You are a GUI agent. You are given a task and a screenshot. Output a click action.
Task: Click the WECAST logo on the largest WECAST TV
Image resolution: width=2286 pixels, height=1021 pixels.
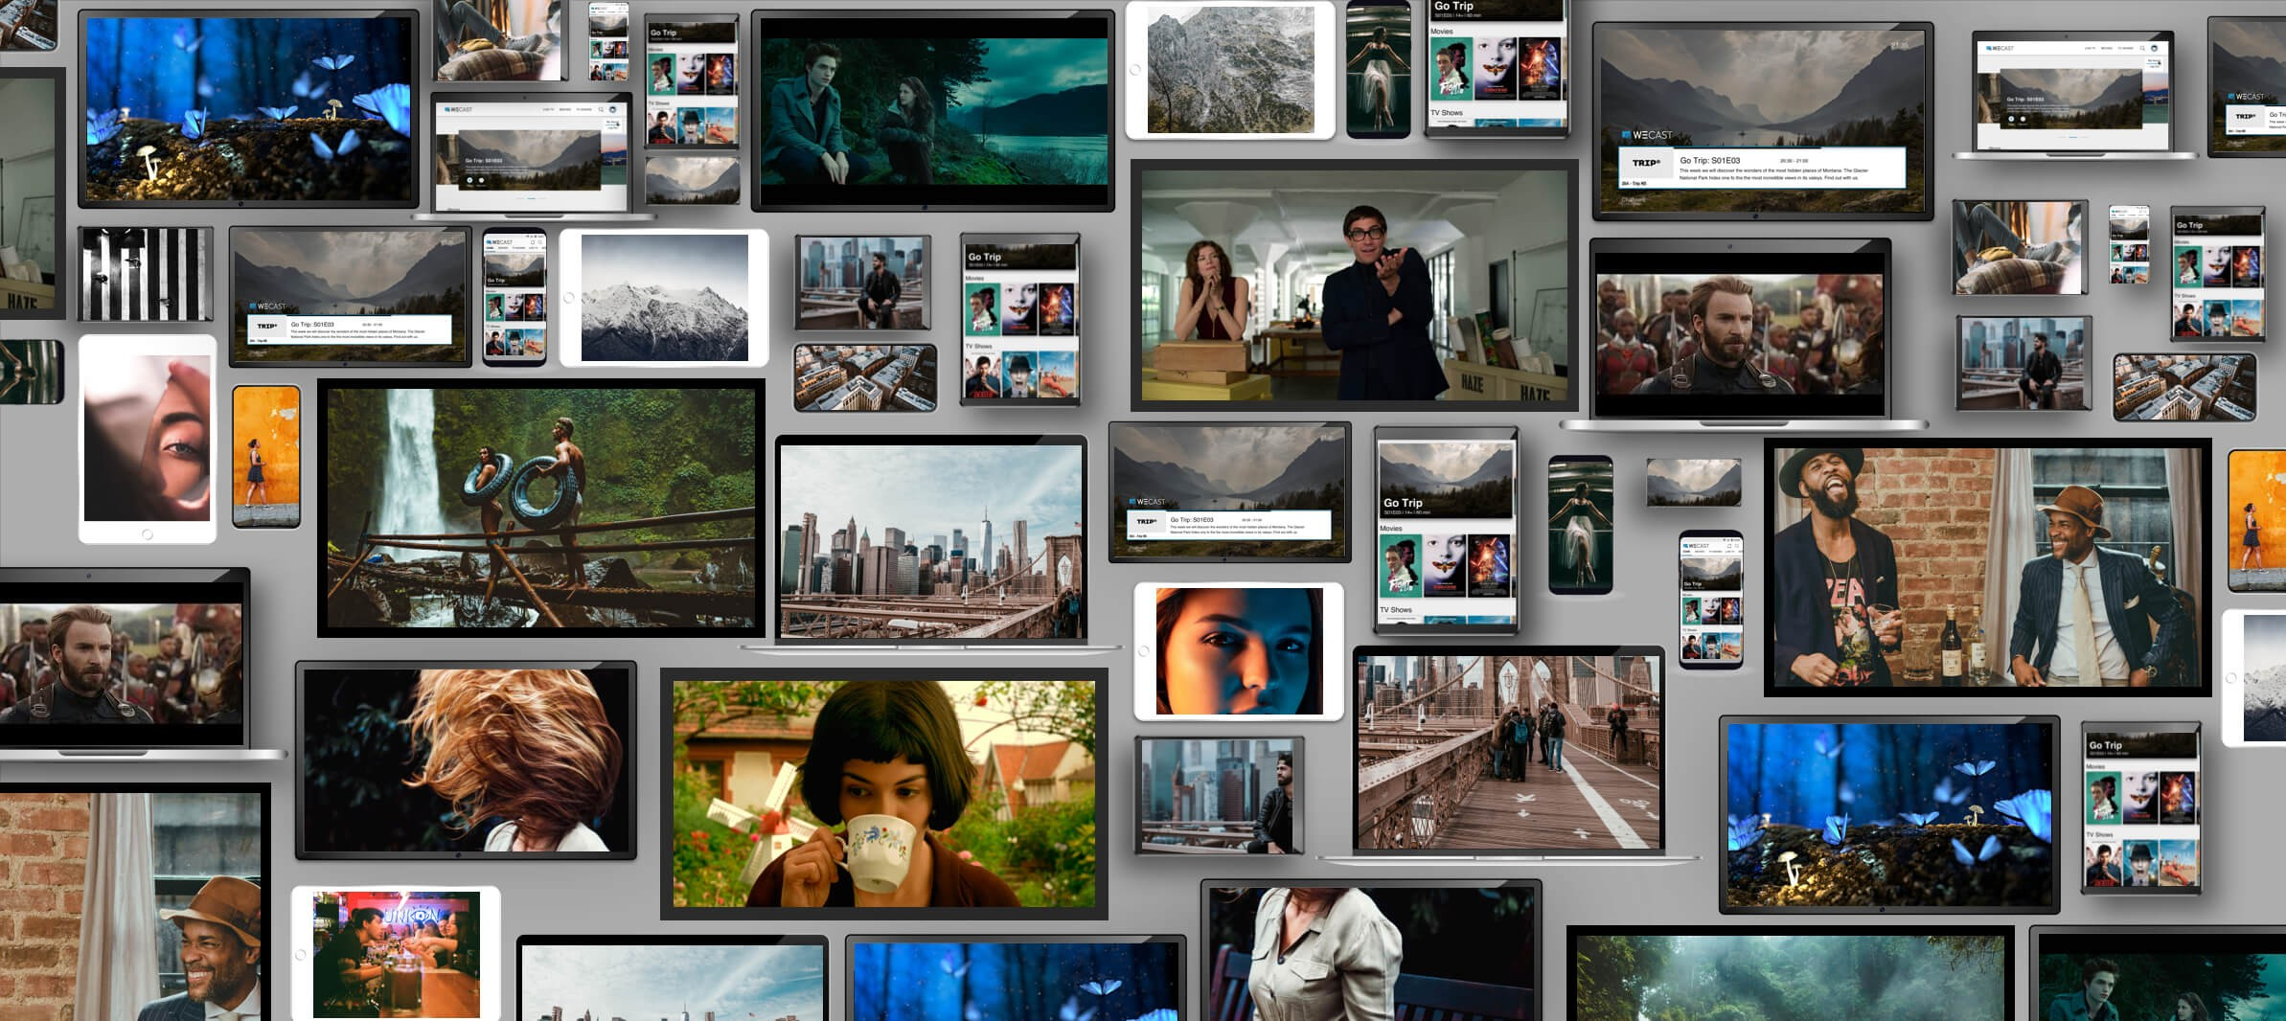1647,134
